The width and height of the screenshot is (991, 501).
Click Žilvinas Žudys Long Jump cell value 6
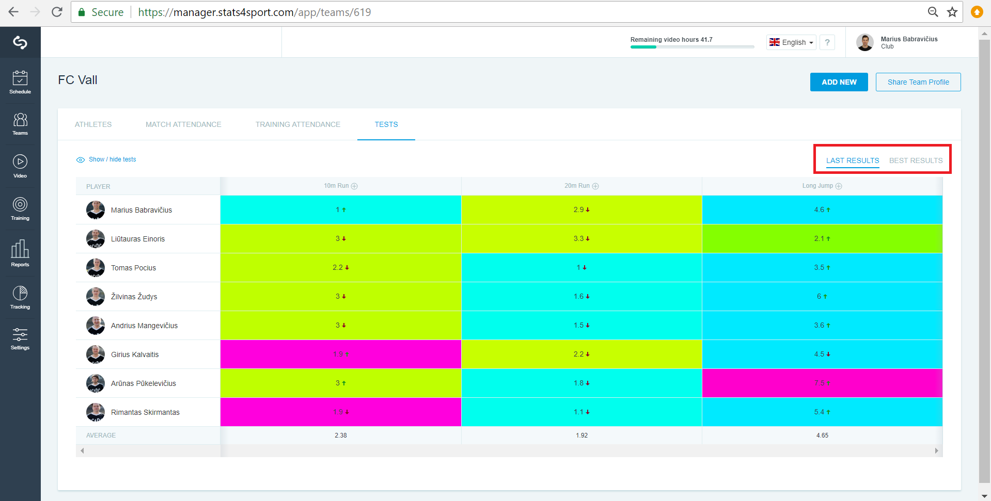coord(822,297)
